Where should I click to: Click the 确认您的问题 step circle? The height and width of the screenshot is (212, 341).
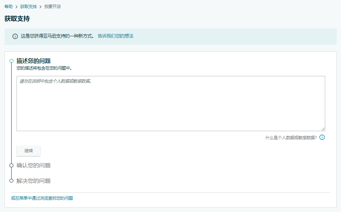coord(11,165)
